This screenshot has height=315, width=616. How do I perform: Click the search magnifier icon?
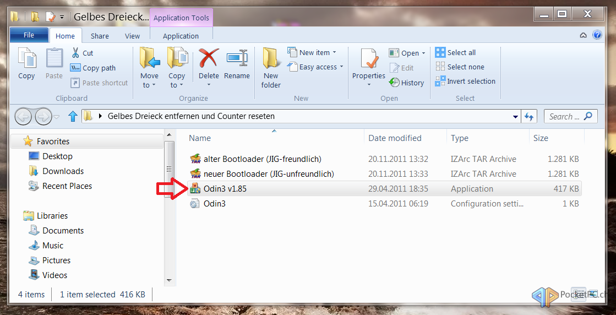588,116
